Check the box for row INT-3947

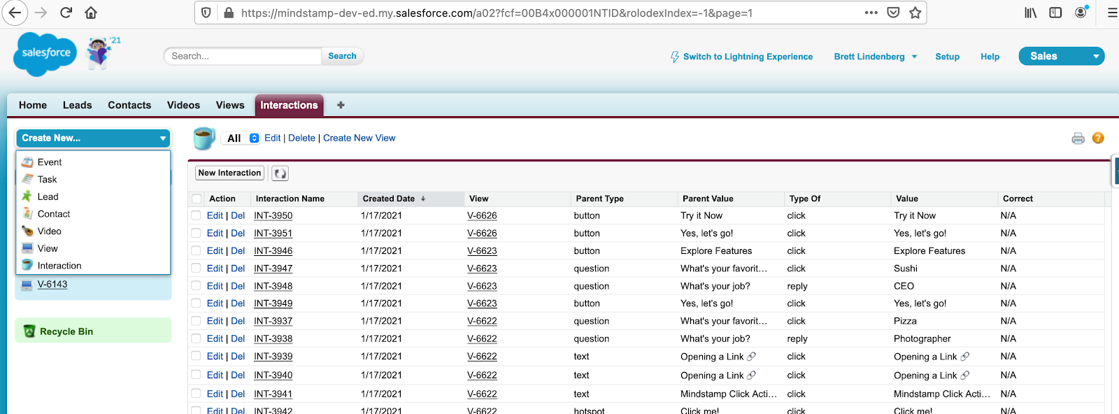click(x=196, y=268)
